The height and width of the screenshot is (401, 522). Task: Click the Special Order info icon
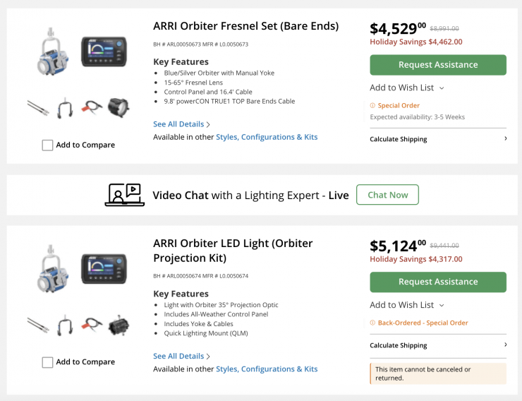click(372, 105)
